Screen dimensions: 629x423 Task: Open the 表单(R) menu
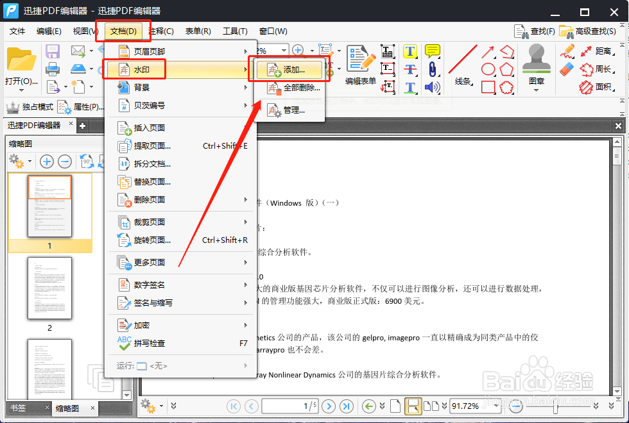[198, 31]
